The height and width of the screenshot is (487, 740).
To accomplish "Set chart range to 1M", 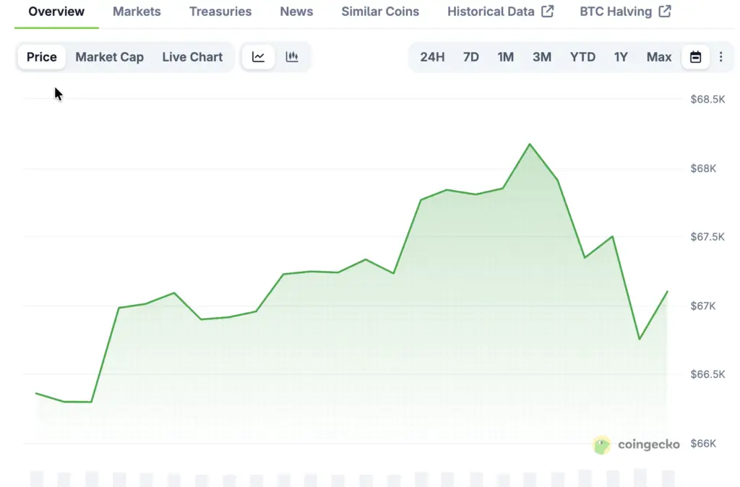I will click(506, 57).
